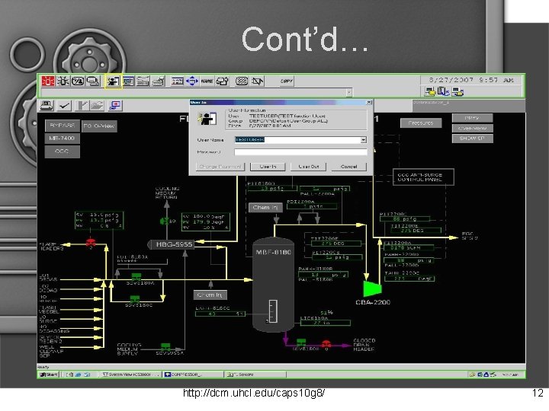The width and height of the screenshot is (549, 411).
Task: Click the MB-7400 navigation button
Action: pyautogui.click(x=63, y=139)
